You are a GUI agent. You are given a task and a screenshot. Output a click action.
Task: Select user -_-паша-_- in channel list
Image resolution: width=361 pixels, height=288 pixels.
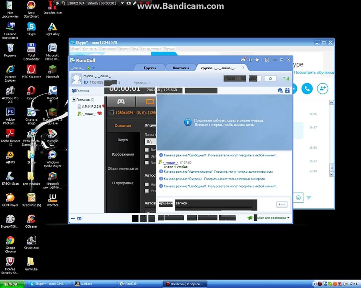click(x=89, y=113)
